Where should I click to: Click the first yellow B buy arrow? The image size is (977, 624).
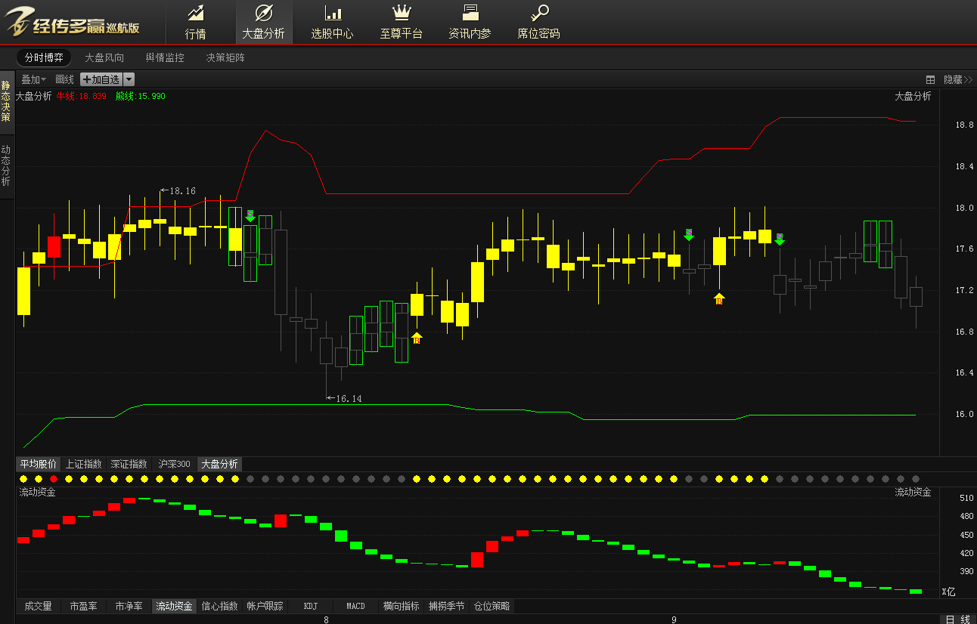point(417,338)
